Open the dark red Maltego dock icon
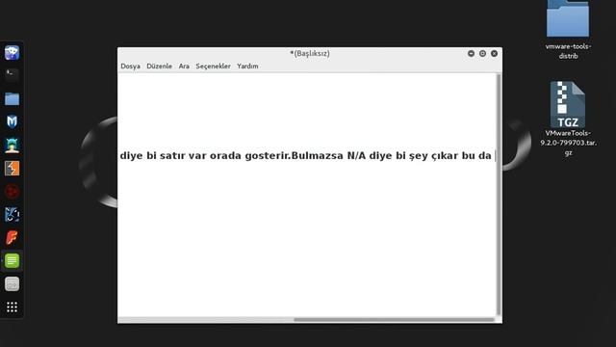 coord(12,191)
